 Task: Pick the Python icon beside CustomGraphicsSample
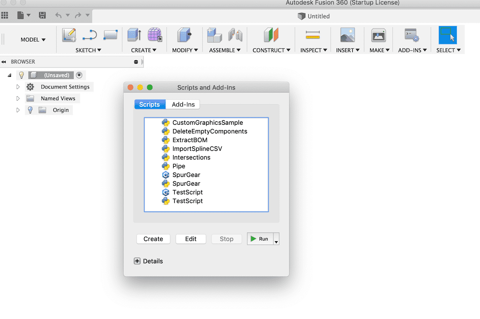[165, 123]
